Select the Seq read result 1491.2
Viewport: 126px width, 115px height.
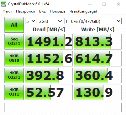coord(49,42)
